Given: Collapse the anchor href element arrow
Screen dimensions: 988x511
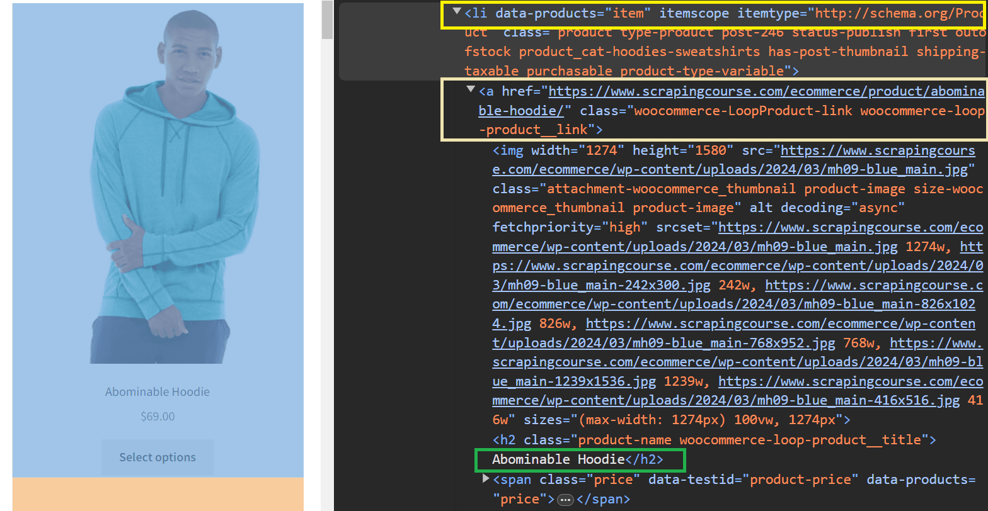Looking at the screenshot, I should (x=470, y=89).
